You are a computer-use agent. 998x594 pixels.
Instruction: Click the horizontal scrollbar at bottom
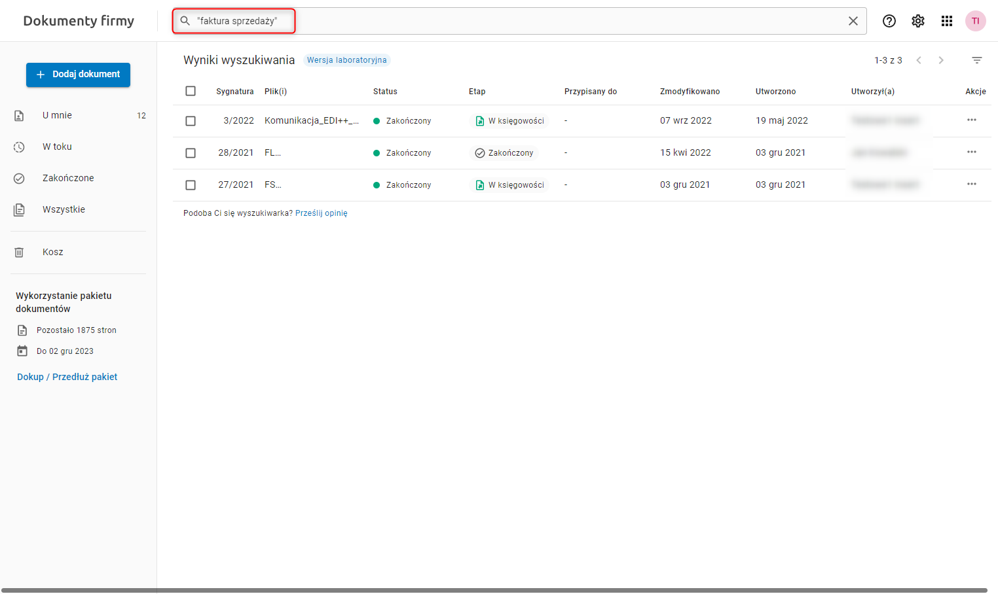494,590
